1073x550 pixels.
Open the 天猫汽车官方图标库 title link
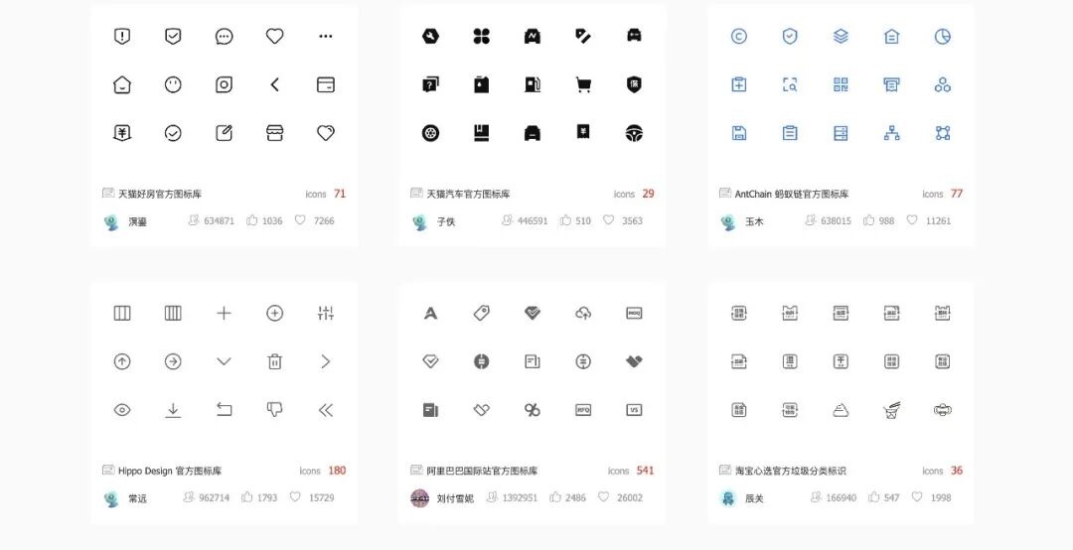tap(469, 194)
